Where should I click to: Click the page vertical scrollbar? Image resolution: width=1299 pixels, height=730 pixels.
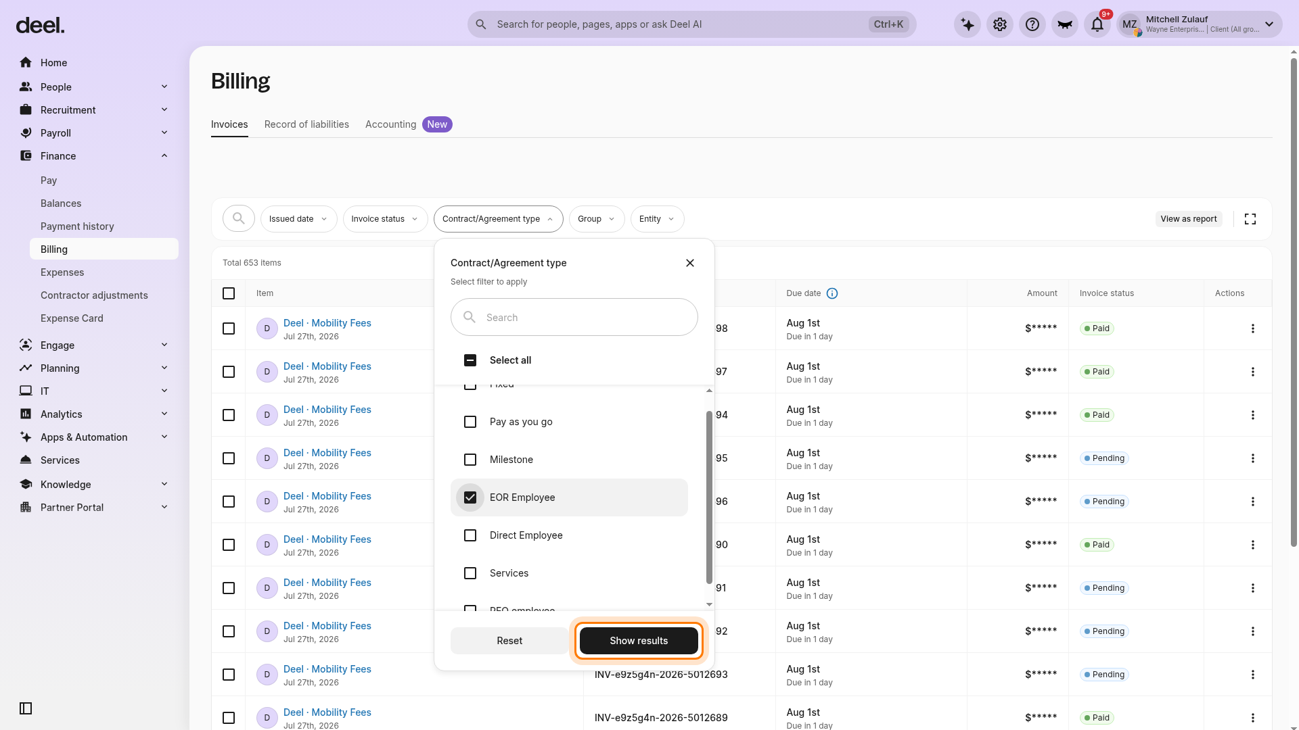pos(1294,302)
